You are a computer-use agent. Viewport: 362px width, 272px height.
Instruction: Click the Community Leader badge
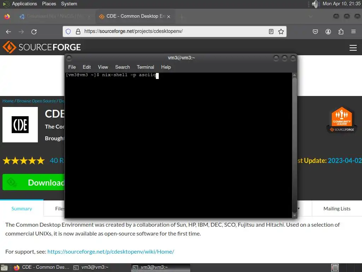342,120
